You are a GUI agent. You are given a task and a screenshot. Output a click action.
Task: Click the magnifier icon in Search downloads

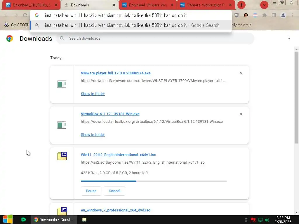click(62, 38)
